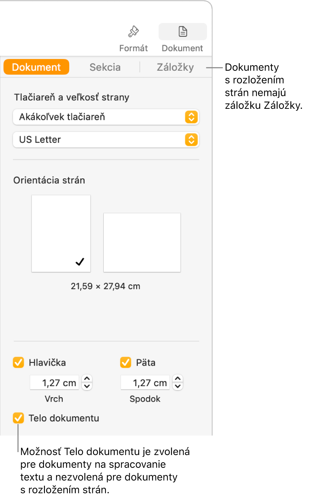Increase header margin with up stepper arrow
This screenshot has height=499, width=310.
[x=87, y=379]
